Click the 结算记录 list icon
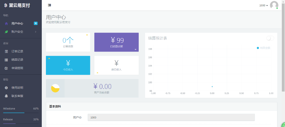This screenshot has height=127, width=285. pyautogui.click(x=6, y=60)
